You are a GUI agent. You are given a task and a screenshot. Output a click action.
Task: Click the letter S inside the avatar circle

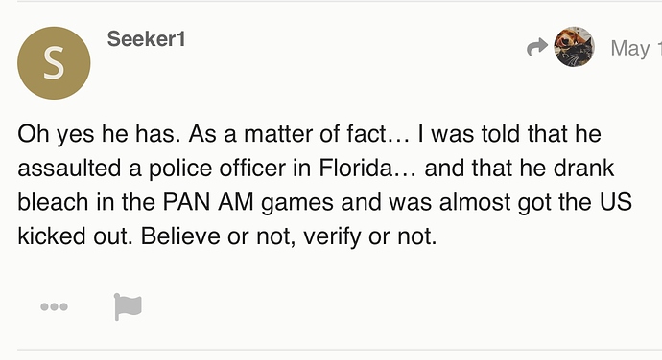click(54, 63)
